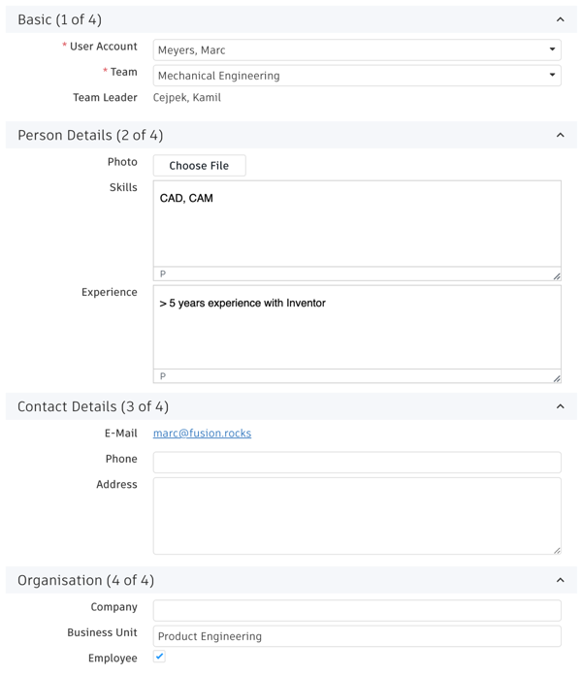Toggle the Employee checkbox
Image resolution: width=582 pixels, height=676 pixels.
(x=160, y=657)
